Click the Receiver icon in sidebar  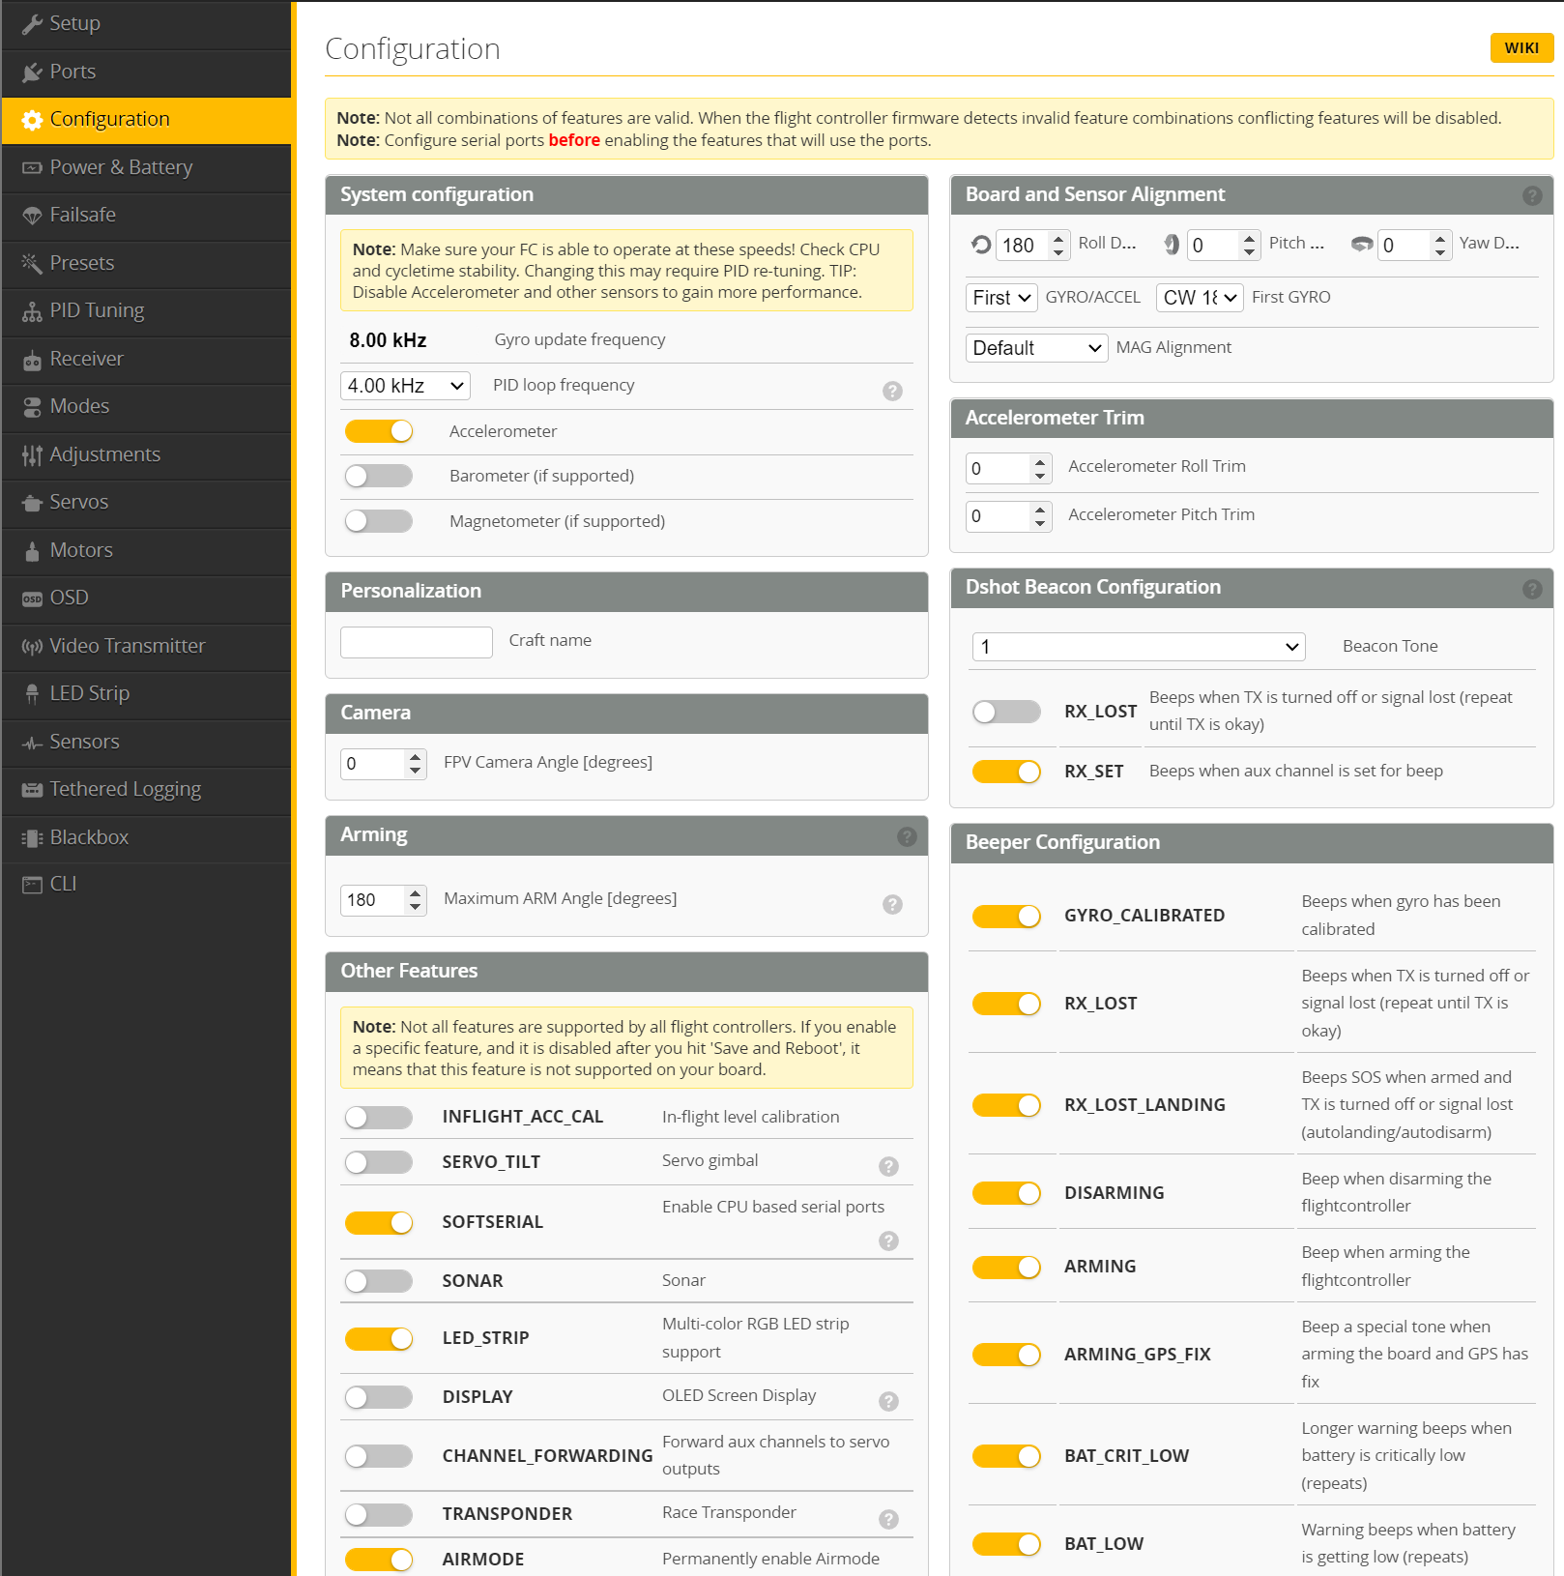coord(32,360)
